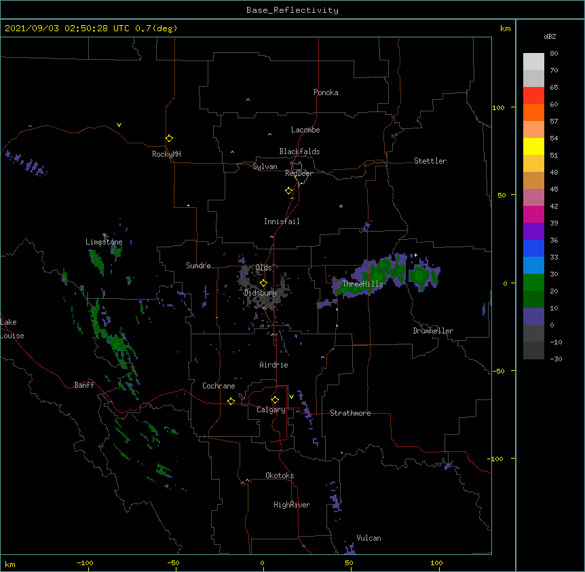This screenshot has width=585, height=572.
Task: Click the Stettler city label
Action: [x=430, y=161]
